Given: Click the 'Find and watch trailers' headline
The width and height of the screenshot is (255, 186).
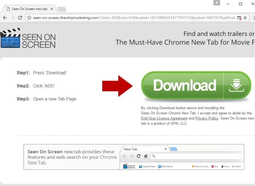Looking at the screenshot, I should click(219, 34).
